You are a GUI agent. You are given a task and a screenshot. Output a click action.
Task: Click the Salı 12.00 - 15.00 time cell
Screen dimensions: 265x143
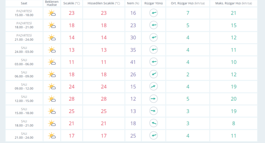(24, 99)
